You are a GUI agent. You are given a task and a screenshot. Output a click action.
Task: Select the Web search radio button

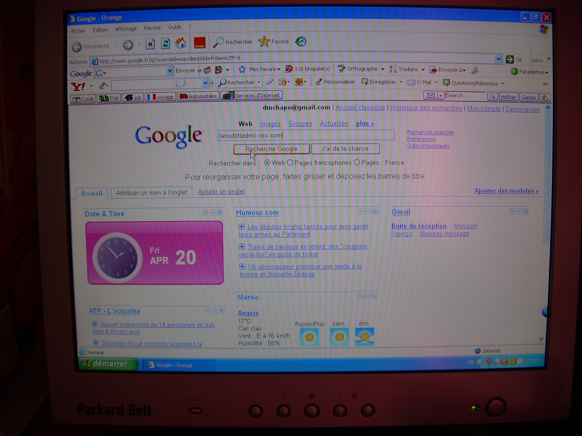coord(267,163)
